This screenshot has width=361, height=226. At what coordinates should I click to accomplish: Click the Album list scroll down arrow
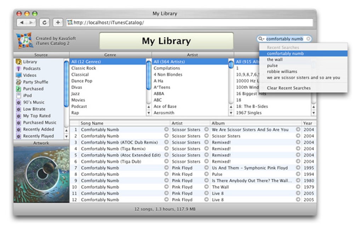click(314, 113)
